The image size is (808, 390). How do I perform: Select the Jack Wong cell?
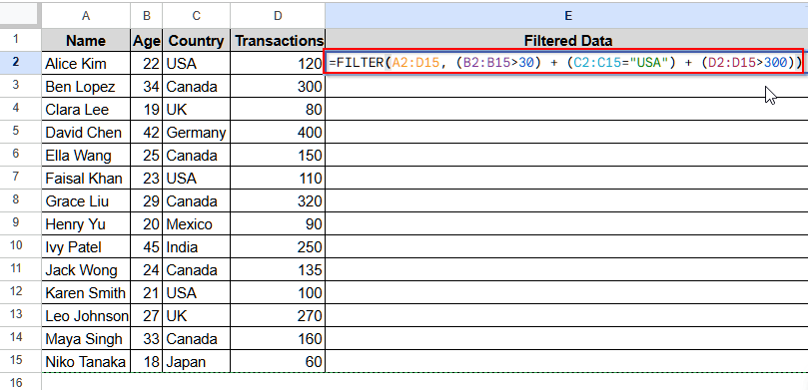click(86, 269)
